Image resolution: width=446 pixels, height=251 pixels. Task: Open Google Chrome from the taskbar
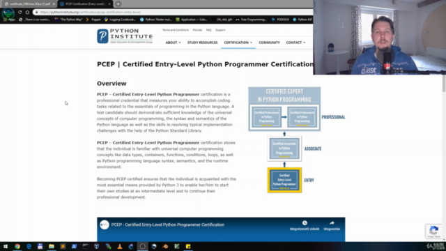pyautogui.click(x=17, y=246)
